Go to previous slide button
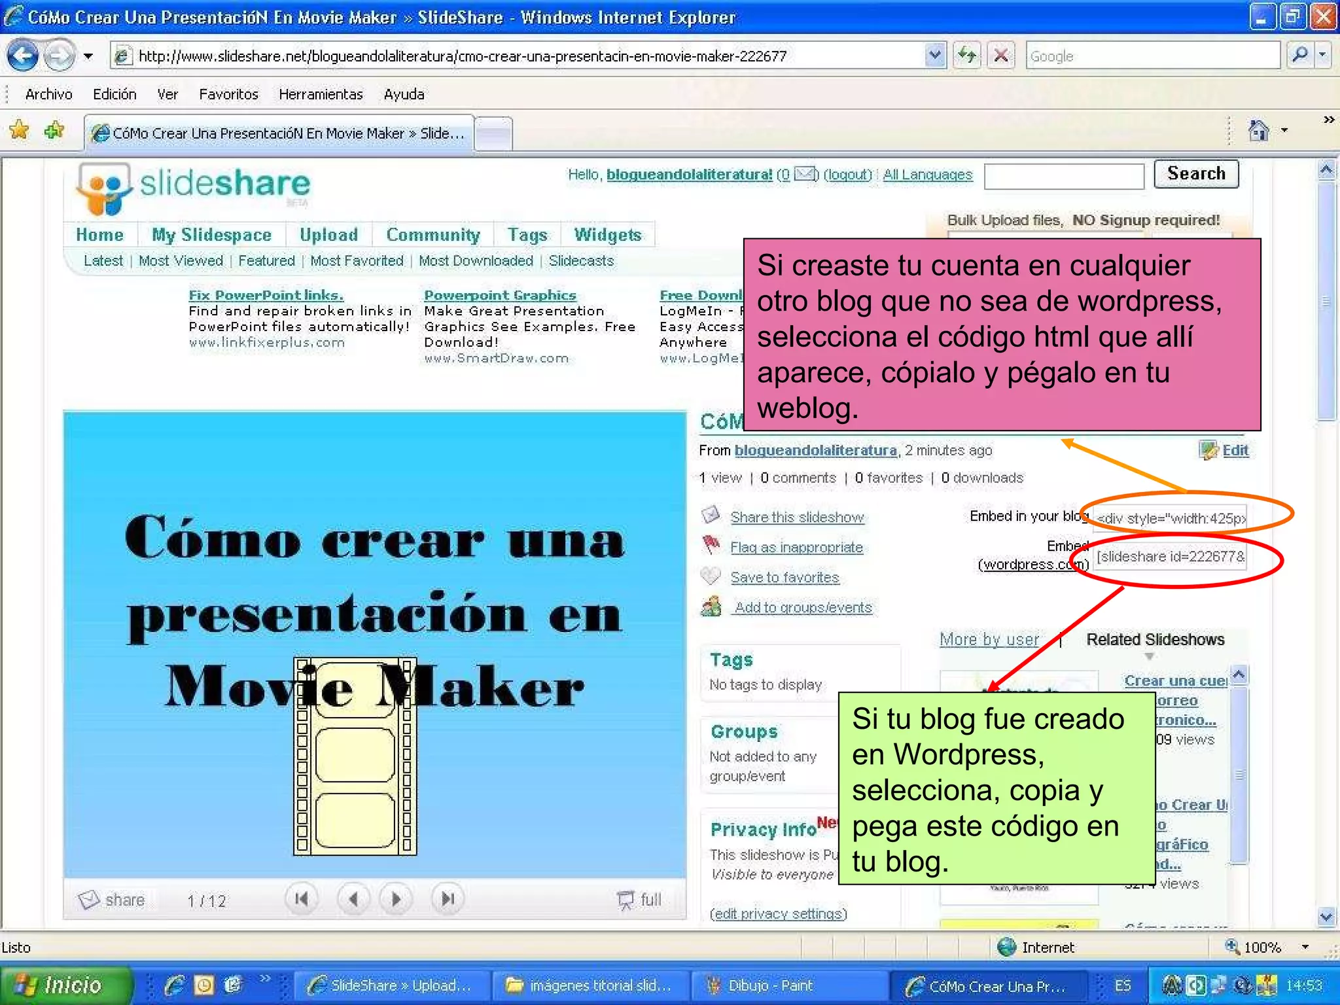1340x1005 pixels. tap(353, 899)
